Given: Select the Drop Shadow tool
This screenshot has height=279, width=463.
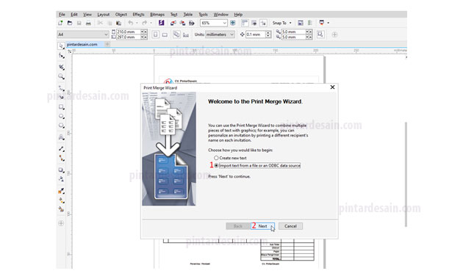Looking at the screenshot, I should (x=61, y=170).
